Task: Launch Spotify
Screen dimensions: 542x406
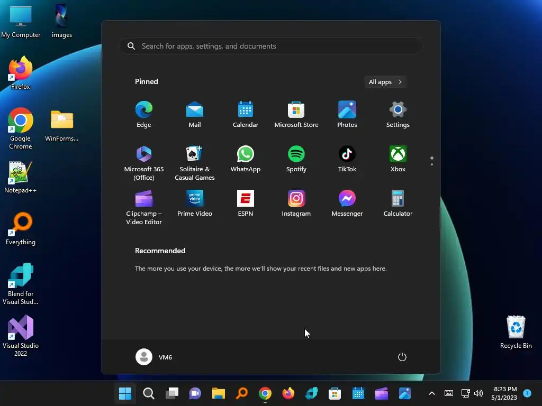Action: [x=296, y=159]
